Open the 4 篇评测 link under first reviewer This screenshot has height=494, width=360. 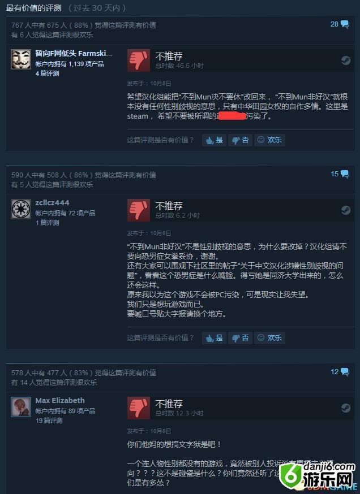point(48,73)
